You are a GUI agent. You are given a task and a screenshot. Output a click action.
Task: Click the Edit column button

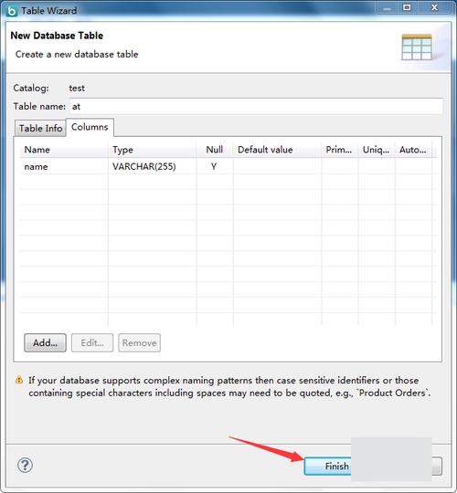coord(92,342)
